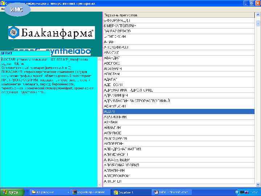261x196 pixels.
Task: Select АЕ-МУЛЬСИН row
Action: (179, 106)
